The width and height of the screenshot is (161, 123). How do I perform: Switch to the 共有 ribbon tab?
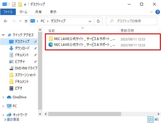coord(38,12)
